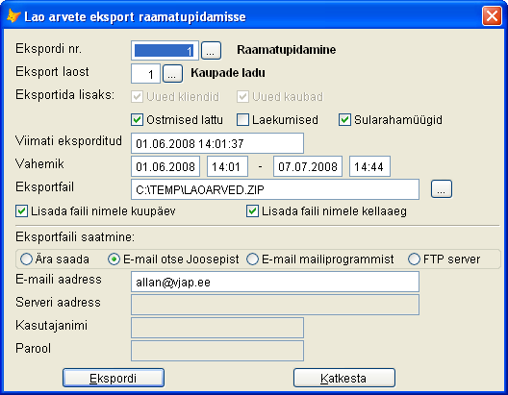Click the Vahemik end date field

(308, 166)
